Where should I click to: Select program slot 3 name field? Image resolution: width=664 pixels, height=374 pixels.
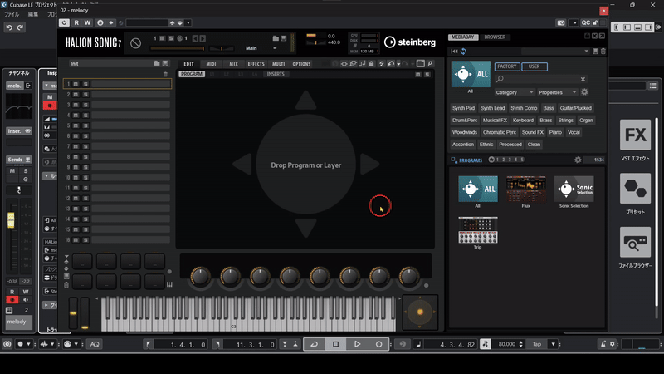[x=130, y=106]
